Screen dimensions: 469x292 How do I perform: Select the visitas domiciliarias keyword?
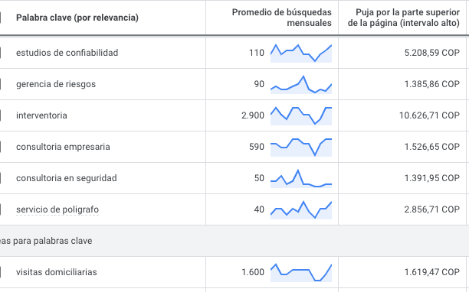pos(57,272)
